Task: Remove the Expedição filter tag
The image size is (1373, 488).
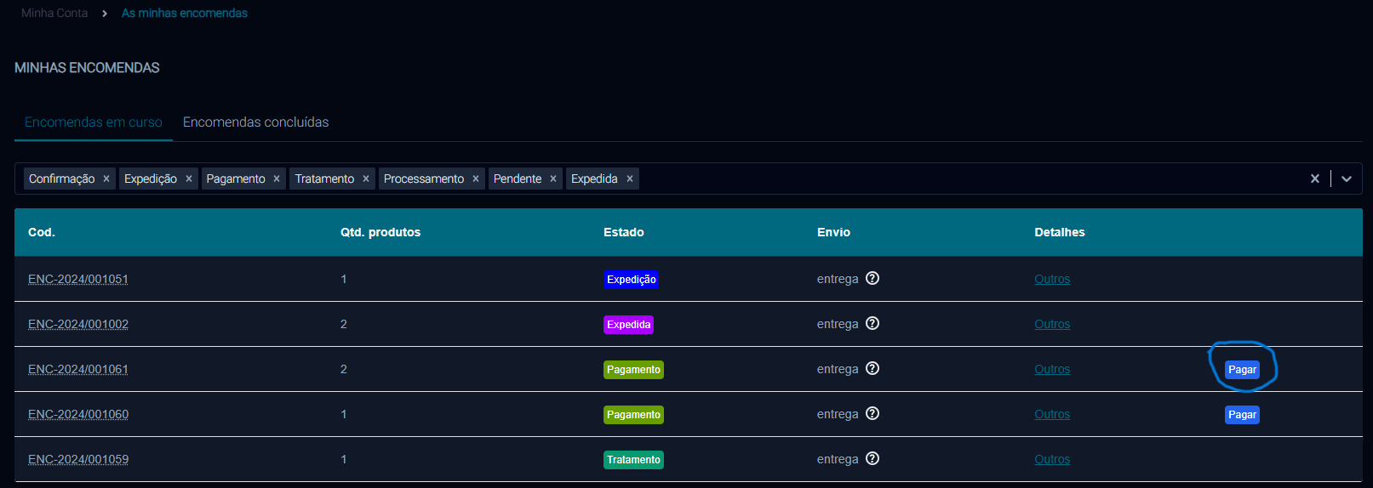Action: [x=189, y=179]
